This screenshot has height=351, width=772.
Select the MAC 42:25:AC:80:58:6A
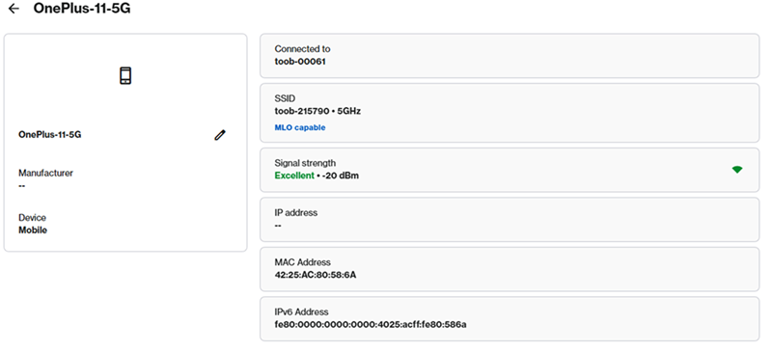[316, 275]
